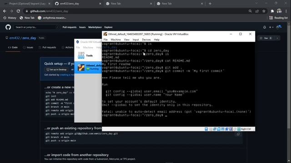Switch to the repository Actions tab
291x163 pixels.
click(68, 48)
